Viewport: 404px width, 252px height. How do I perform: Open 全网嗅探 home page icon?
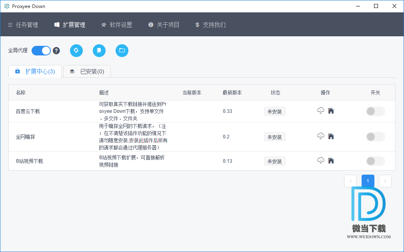331,136
